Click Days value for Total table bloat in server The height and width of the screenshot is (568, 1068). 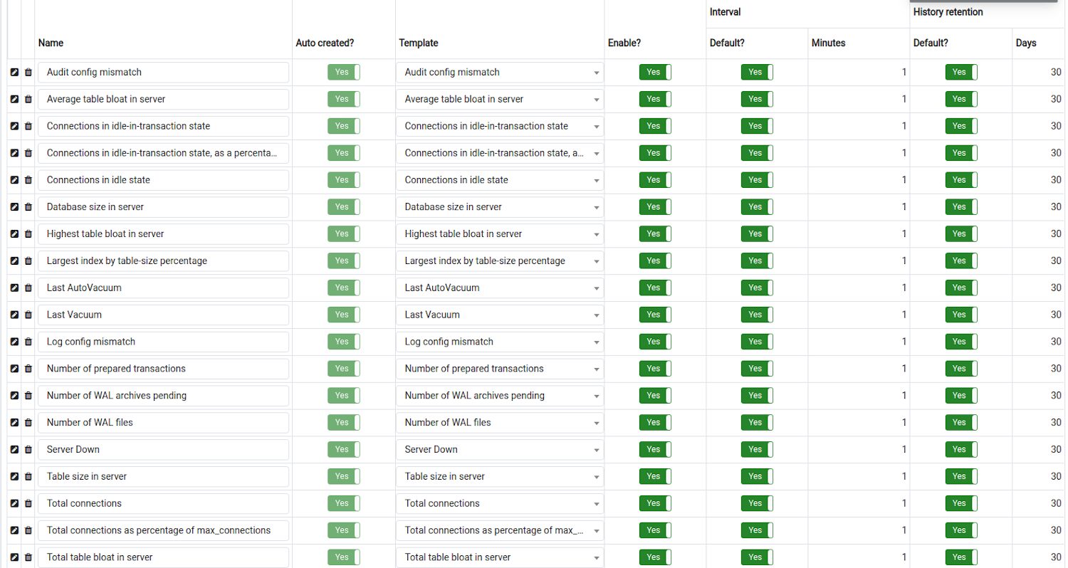point(1038,557)
